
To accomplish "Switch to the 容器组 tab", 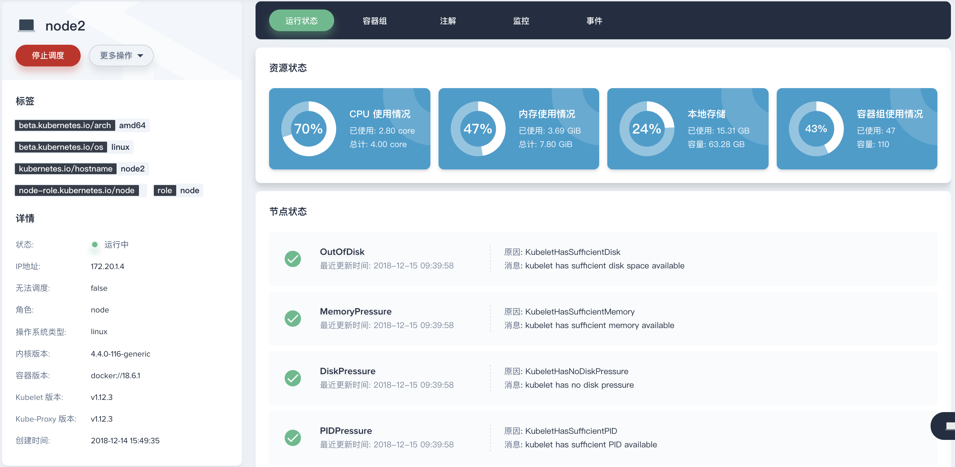I will point(374,21).
